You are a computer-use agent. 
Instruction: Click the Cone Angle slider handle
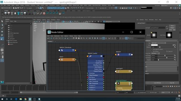tap(165, 56)
